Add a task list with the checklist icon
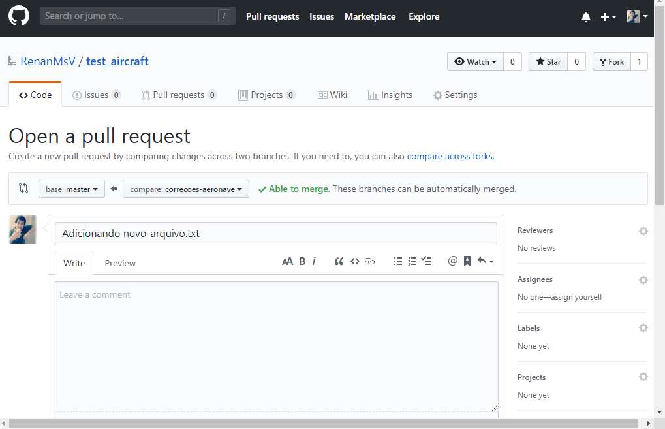This screenshot has height=429, width=665. click(427, 261)
